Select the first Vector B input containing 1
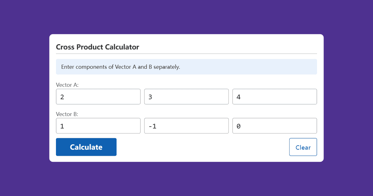This screenshot has width=373, height=196. pos(98,126)
